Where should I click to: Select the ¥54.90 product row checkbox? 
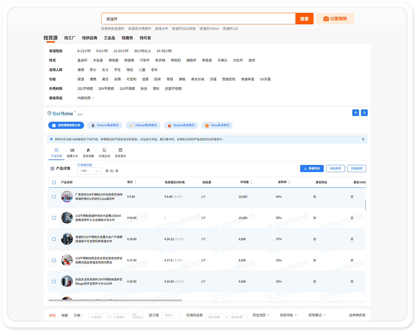coord(54,218)
